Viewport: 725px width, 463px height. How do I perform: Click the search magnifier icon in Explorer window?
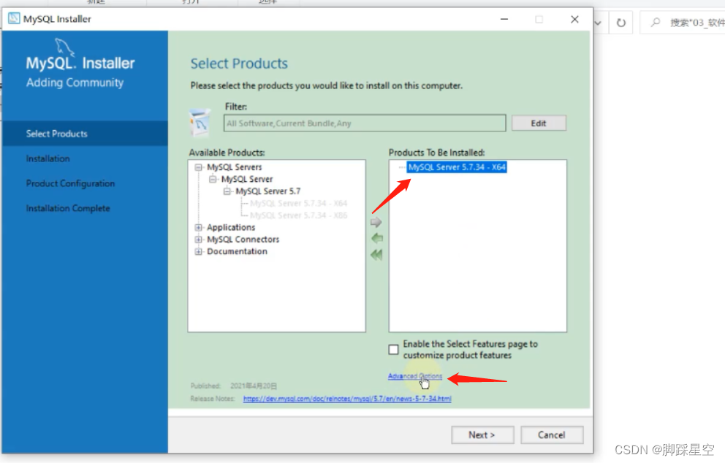point(655,22)
